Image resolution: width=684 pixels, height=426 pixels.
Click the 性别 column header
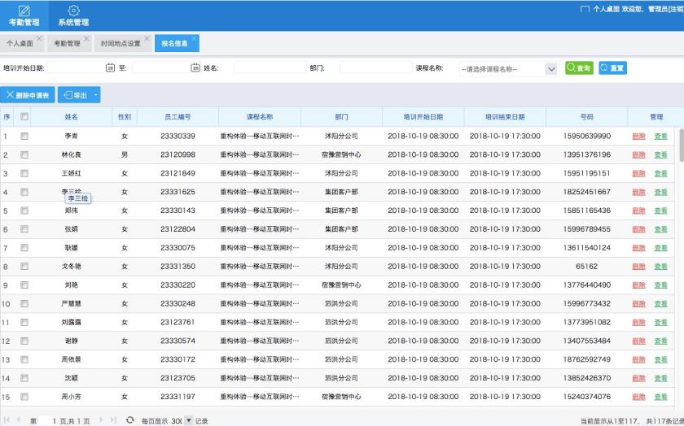pos(125,117)
